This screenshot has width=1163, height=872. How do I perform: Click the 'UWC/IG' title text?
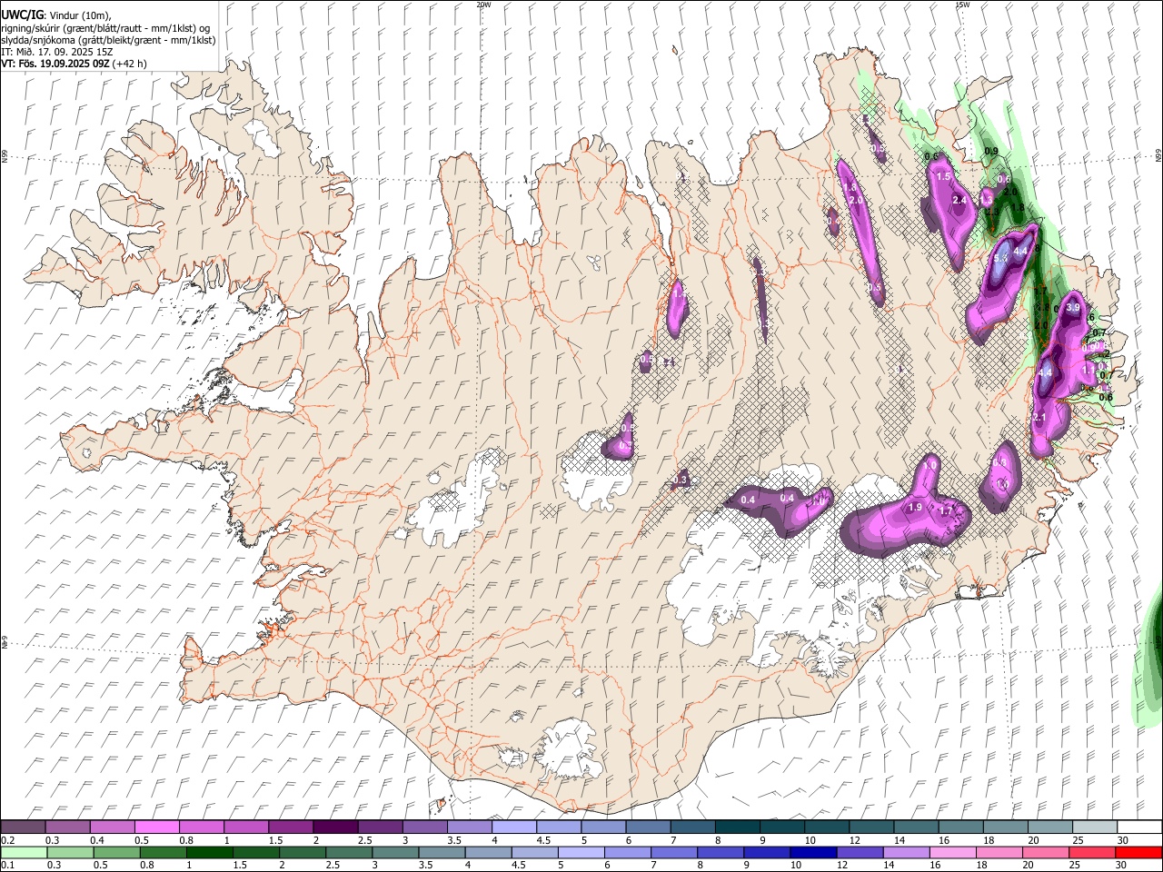click(x=22, y=15)
